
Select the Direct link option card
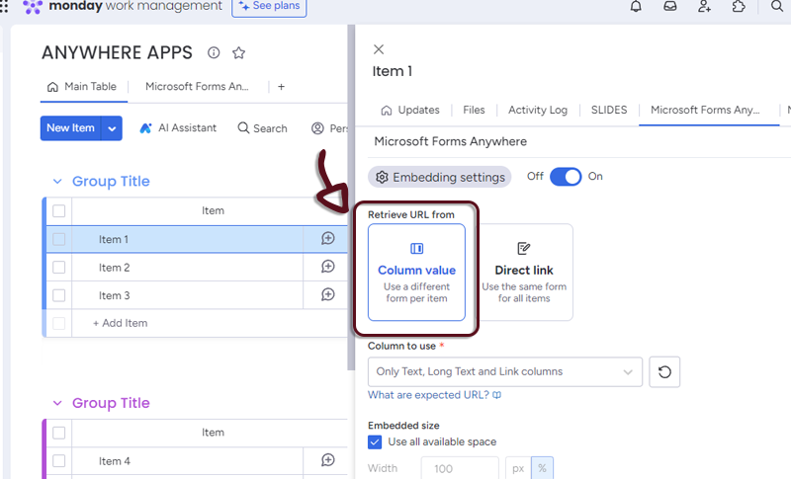coord(523,272)
